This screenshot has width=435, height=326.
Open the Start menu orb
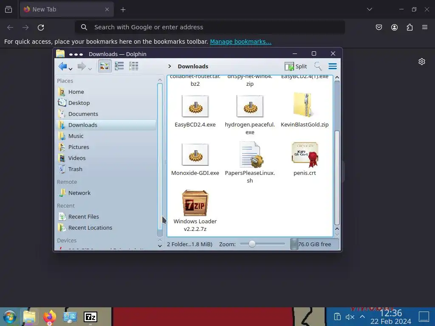(10, 317)
